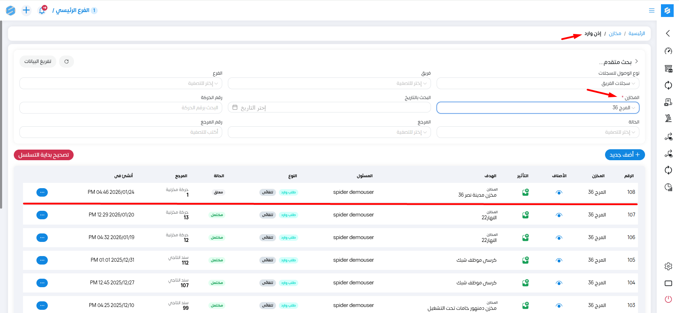This screenshot has height=313, width=679.
Task: Open the الحالة status dropdown
Action: (537, 132)
